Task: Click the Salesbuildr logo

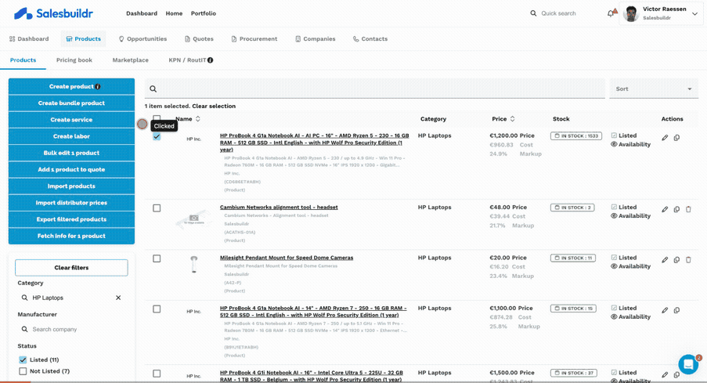Action: [53, 13]
